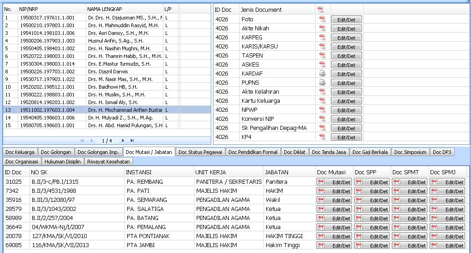Go to next page of employee list
471x253 pixels.
tap(123, 141)
